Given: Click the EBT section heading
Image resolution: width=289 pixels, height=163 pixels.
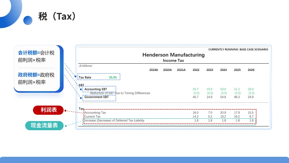Looking at the screenshot, I should pyautogui.click(x=81, y=85).
